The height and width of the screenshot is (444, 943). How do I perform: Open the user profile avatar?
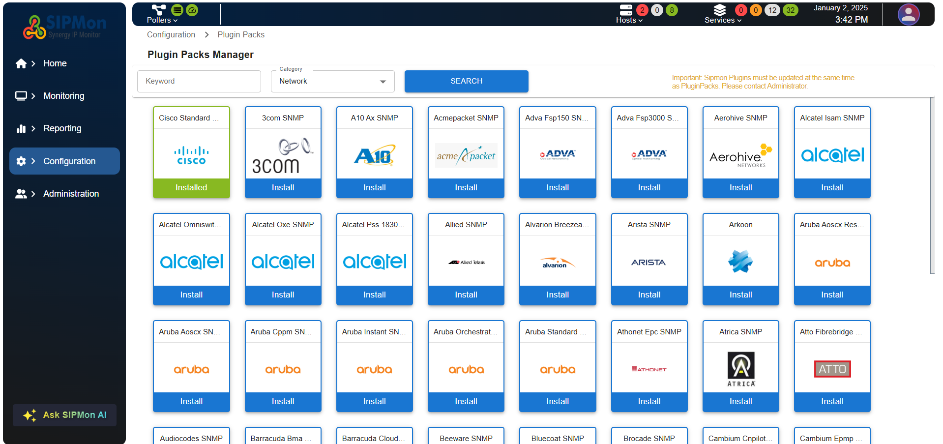point(908,15)
